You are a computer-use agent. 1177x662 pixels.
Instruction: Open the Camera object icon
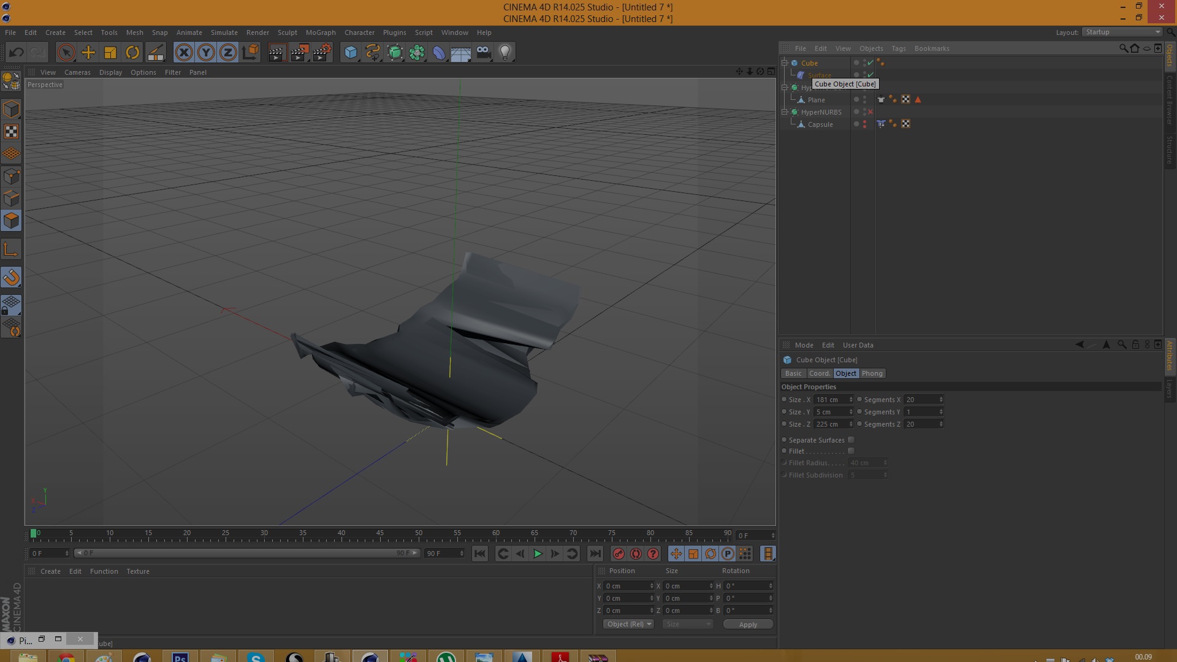484,53
